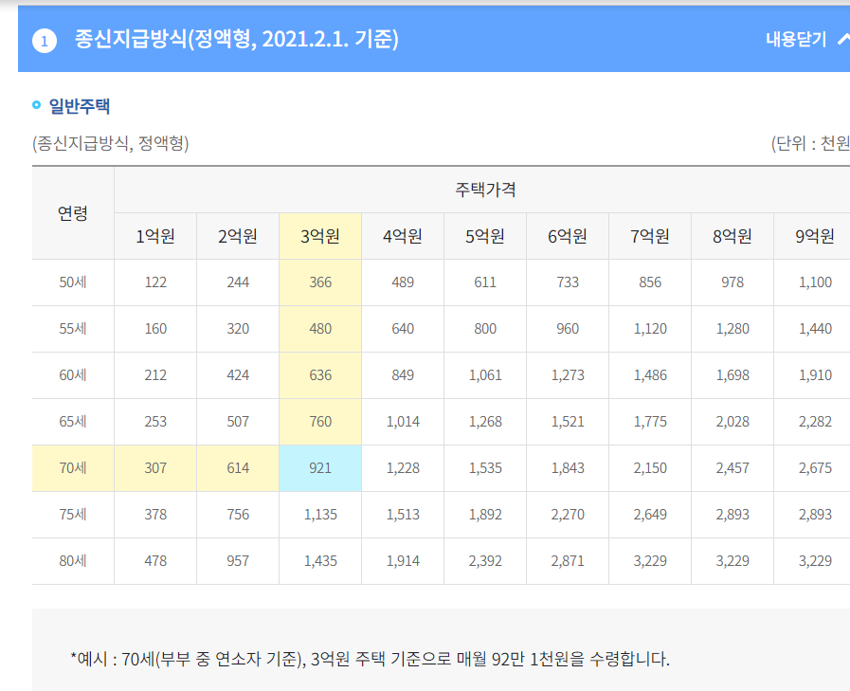Click cell value 2,649 in 75세 row
This screenshot has width=850, height=691.
tap(650, 515)
